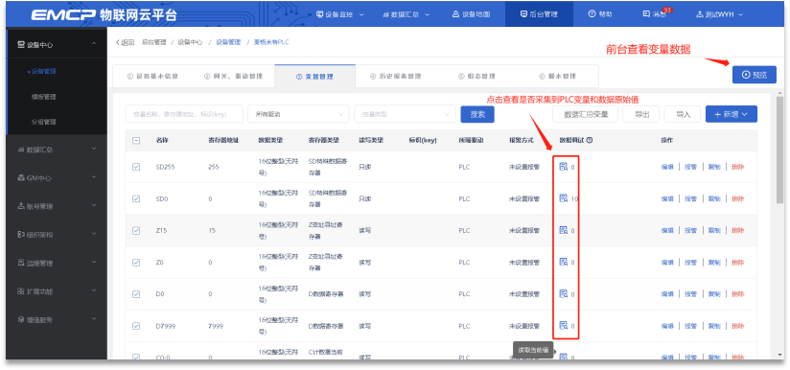Open the 测试WYH user account menu

[719, 14]
